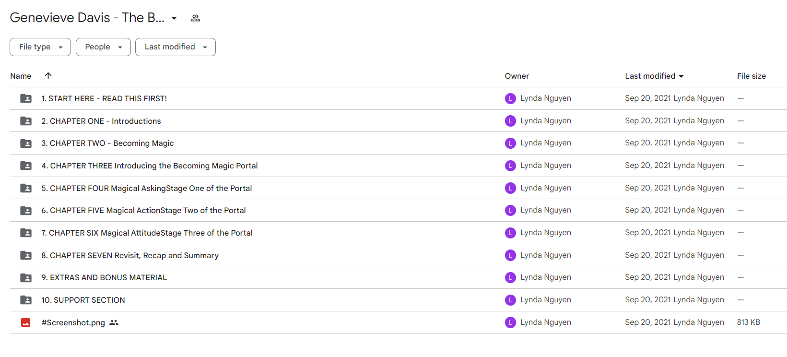Click Sep 20, 2021 date in #Screenshot.png row
This screenshot has width=787, height=357.
pyautogui.click(x=648, y=322)
